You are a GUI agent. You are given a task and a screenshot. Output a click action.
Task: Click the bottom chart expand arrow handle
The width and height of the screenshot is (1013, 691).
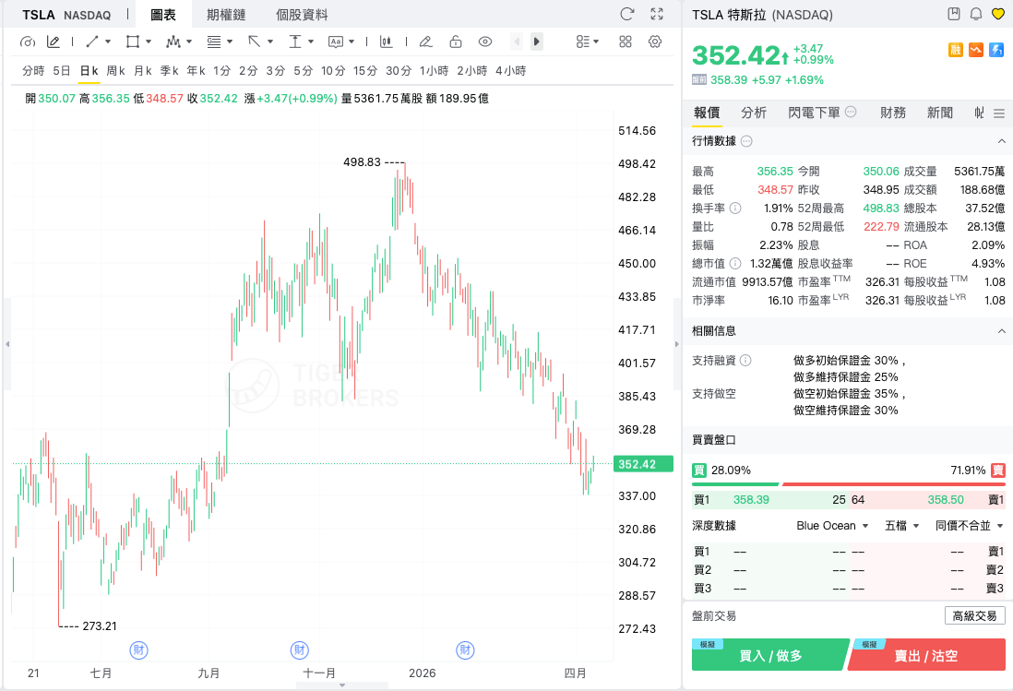[x=342, y=685]
